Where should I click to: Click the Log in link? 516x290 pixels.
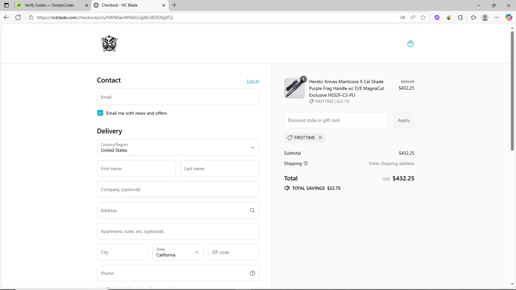tap(253, 81)
